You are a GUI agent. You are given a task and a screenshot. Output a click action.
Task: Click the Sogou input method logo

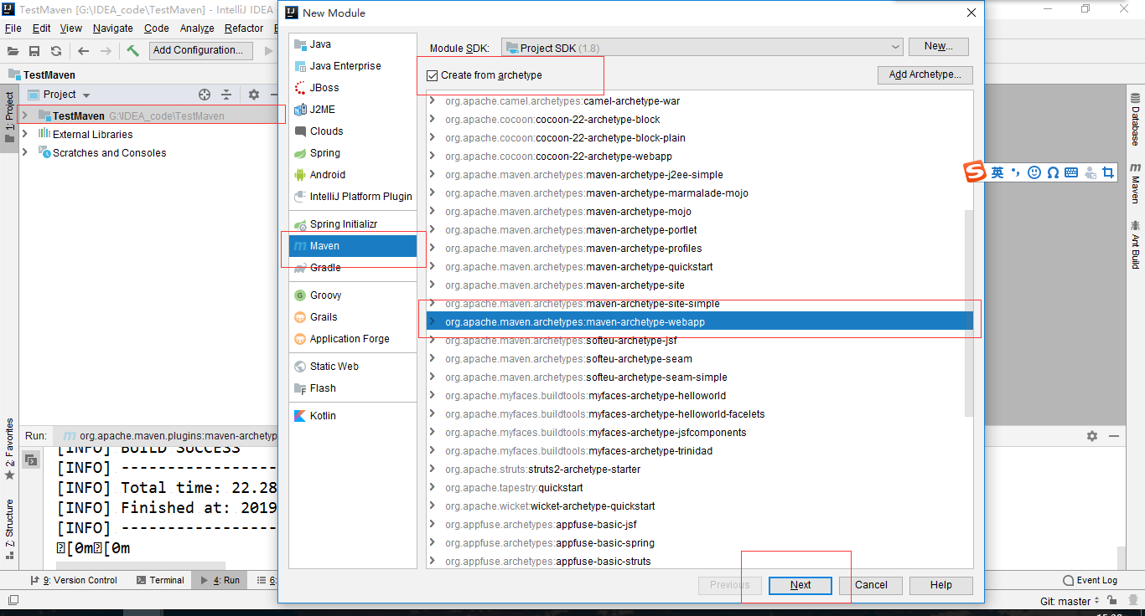[x=974, y=172]
